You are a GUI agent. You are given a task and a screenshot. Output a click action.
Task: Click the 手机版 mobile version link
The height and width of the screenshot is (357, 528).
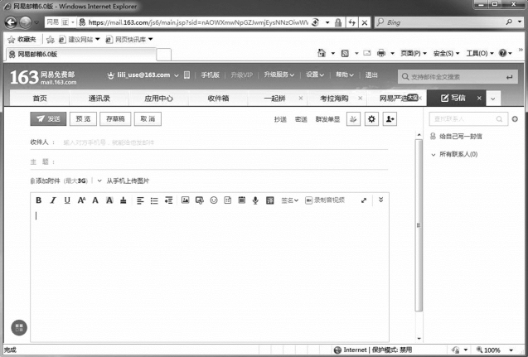[211, 75]
